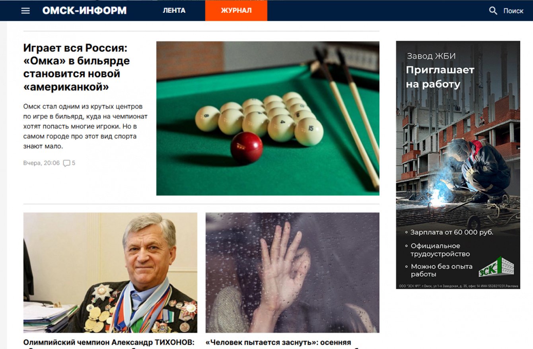The width and height of the screenshot is (533, 349).
Task: Click Зарплата от 60 000 руб. ad line
Action: point(452,233)
